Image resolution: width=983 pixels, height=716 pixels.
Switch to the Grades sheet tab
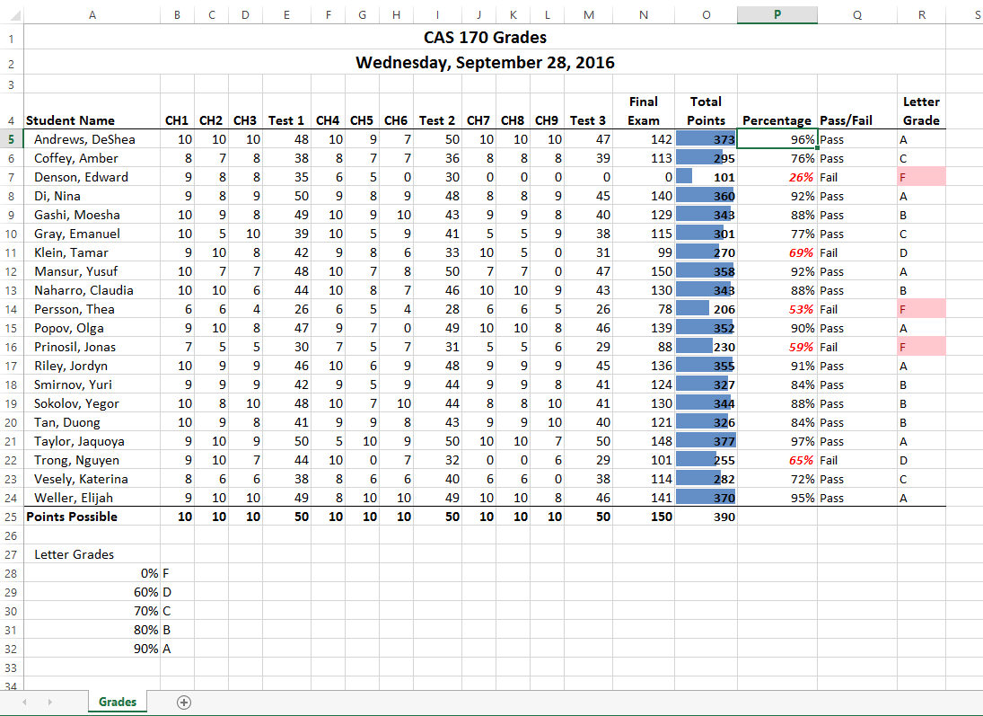[x=118, y=703]
